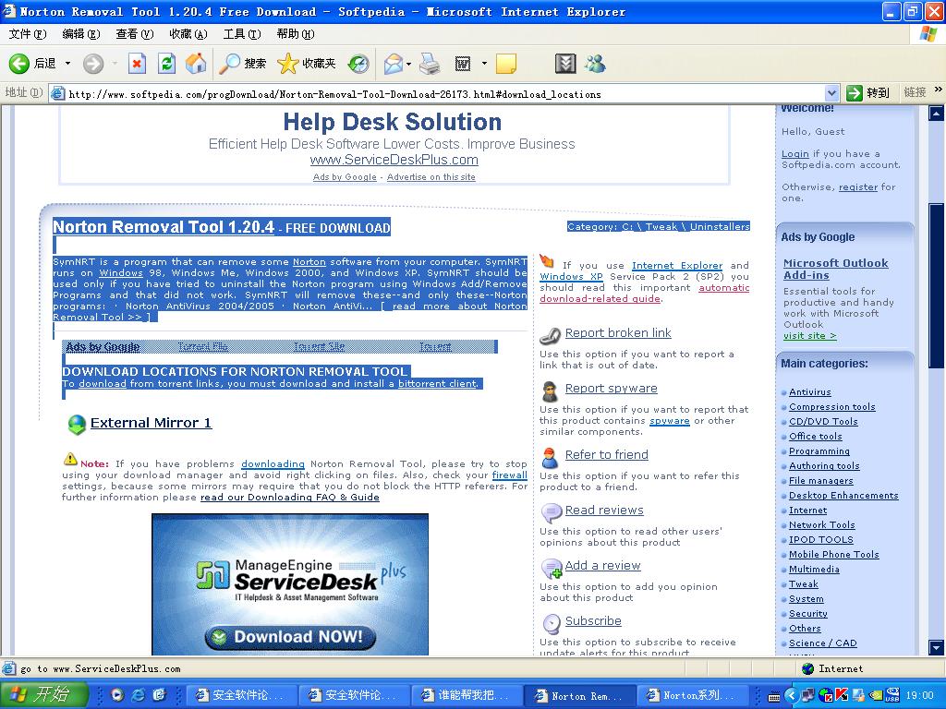Open History clock icon in toolbar
The width and height of the screenshot is (946, 709).
(x=359, y=64)
